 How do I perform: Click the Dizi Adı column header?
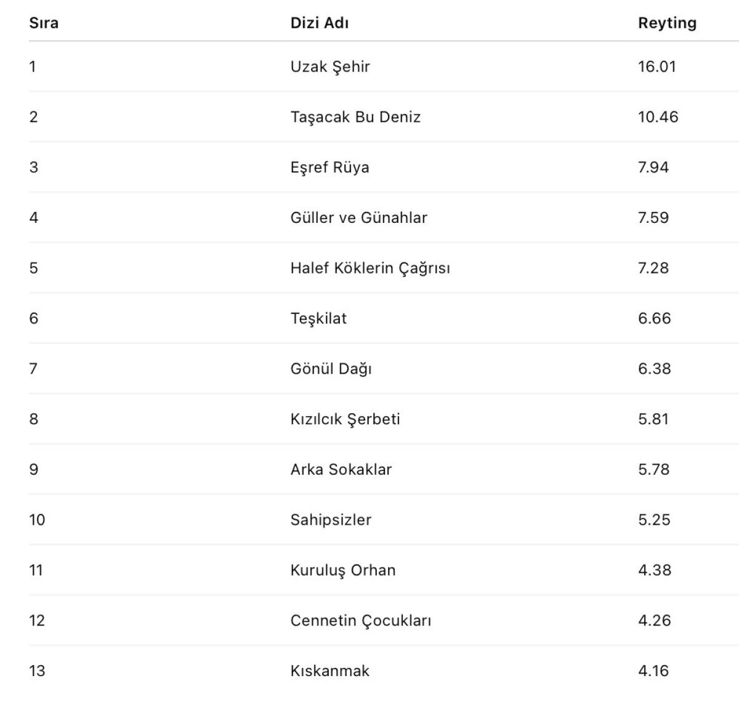tap(320, 23)
